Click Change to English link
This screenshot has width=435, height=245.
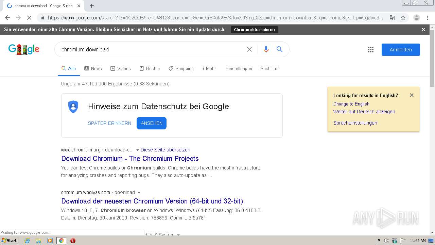coord(351,104)
